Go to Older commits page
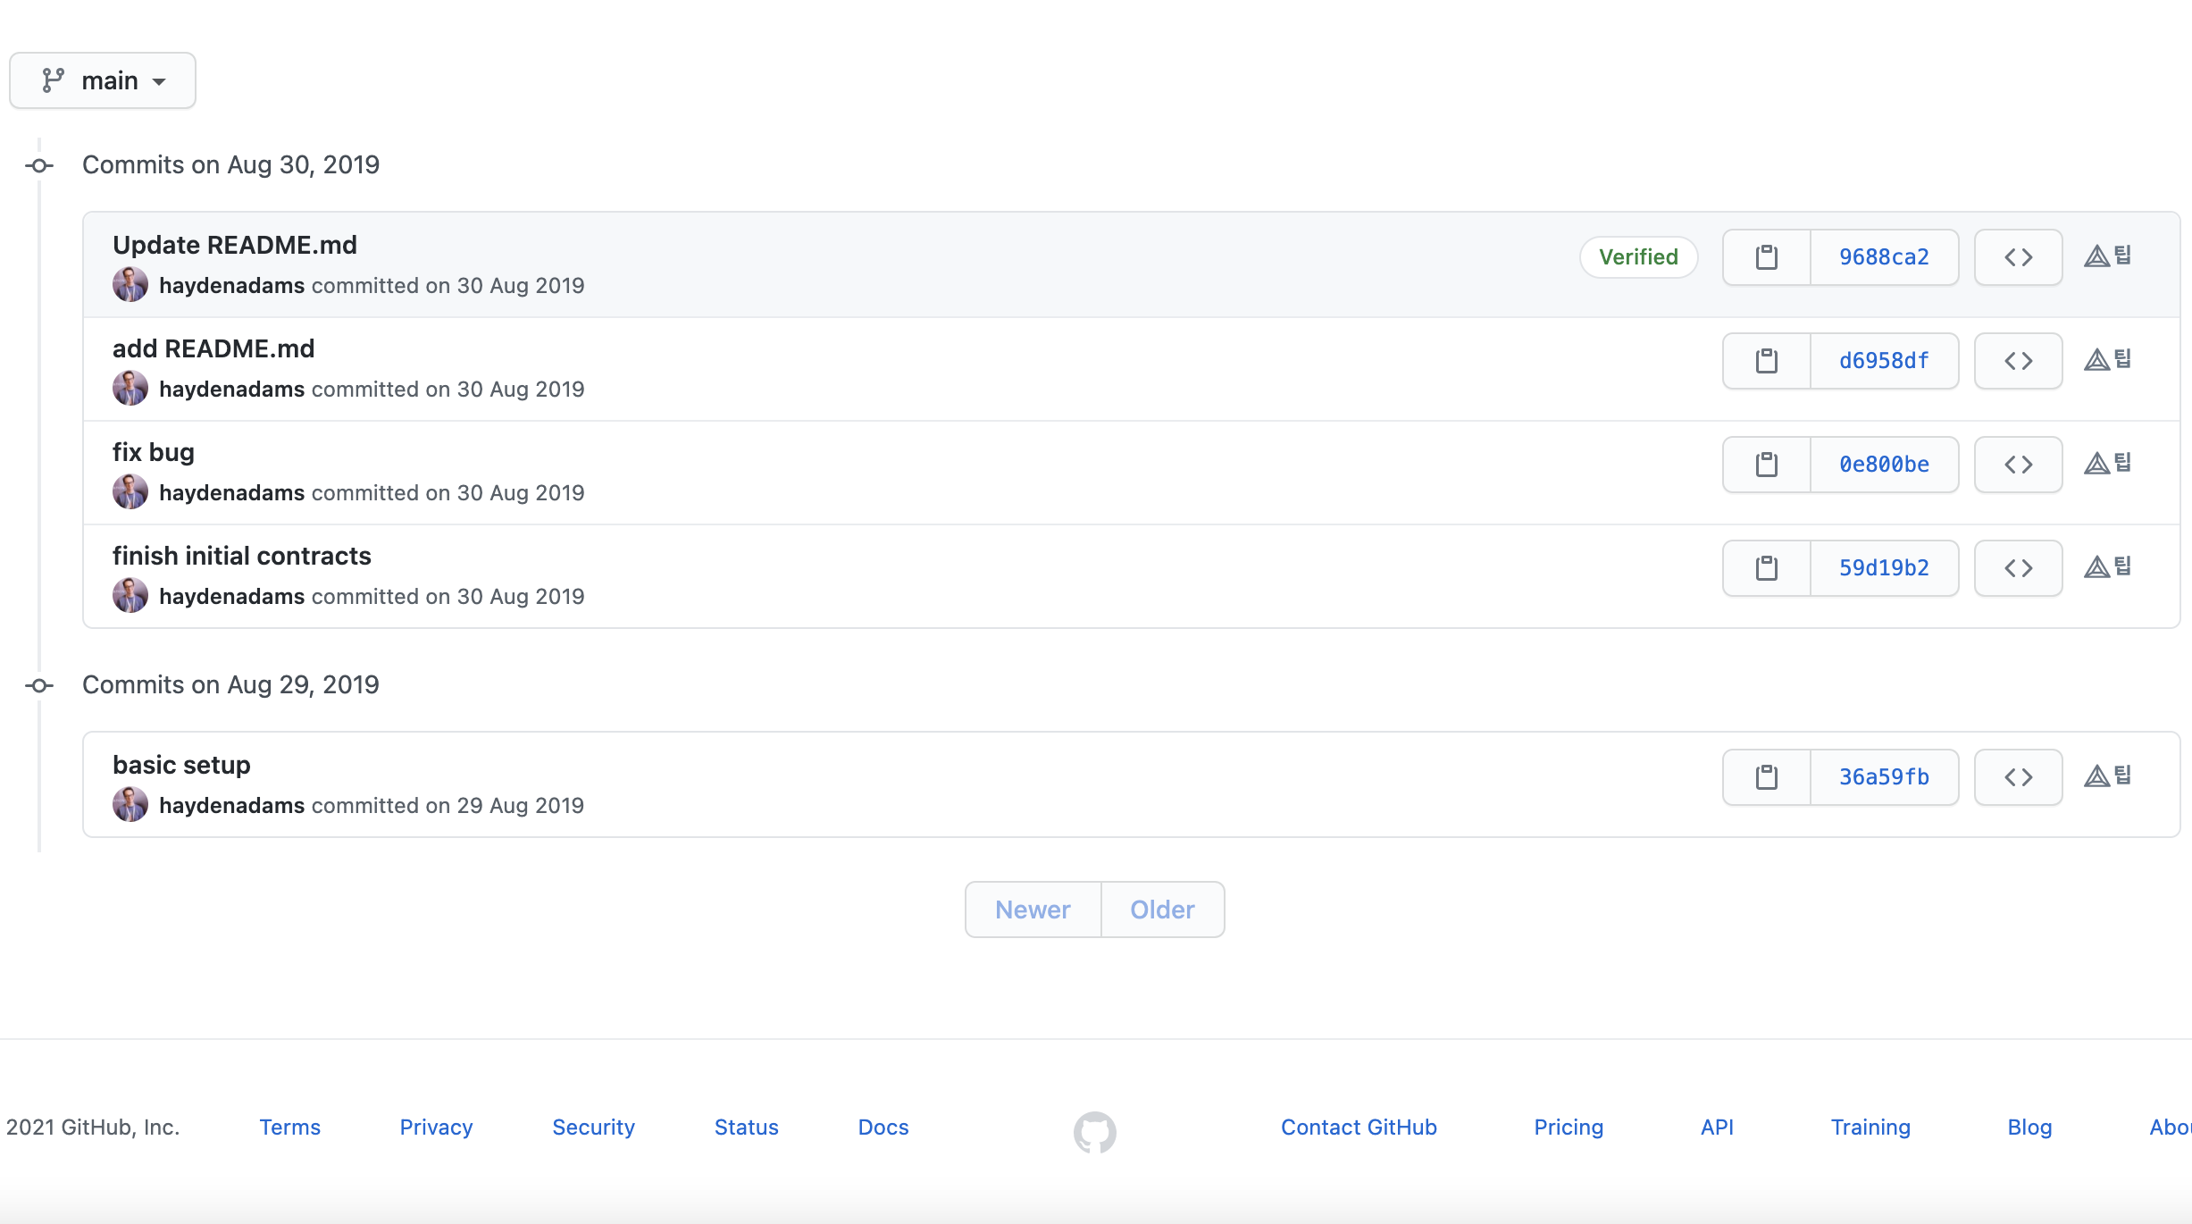 [1162, 910]
